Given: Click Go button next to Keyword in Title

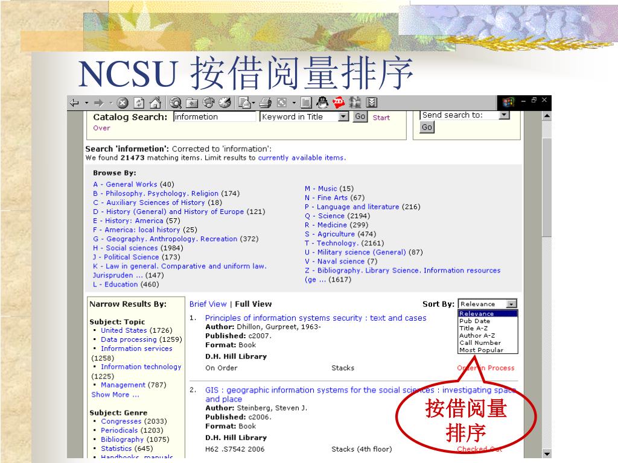Looking at the screenshot, I should point(360,116).
